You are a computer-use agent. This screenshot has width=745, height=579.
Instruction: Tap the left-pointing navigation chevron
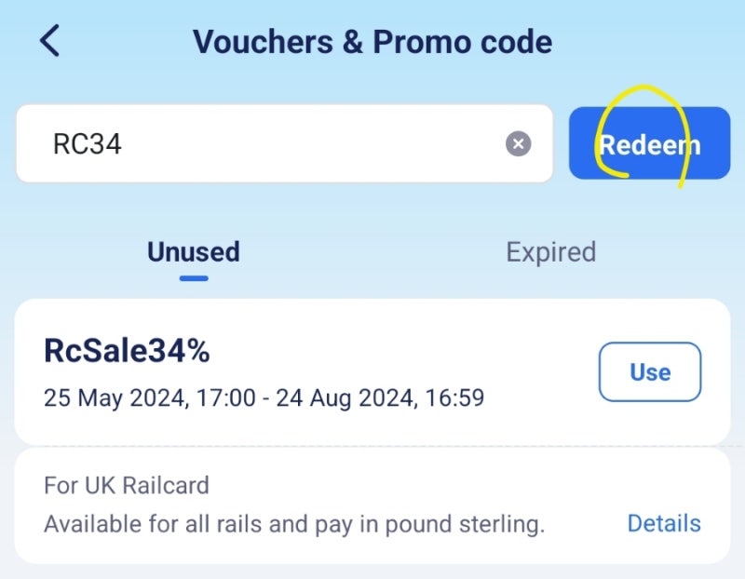(48, 41)
